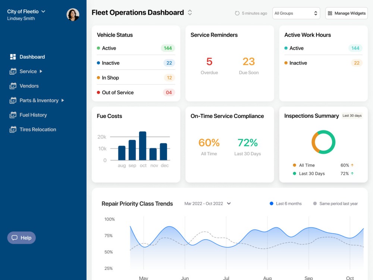Click the Last 30 Days 72% inspections row
Screen dimensions: 373x280
click(x=323, y=173)
